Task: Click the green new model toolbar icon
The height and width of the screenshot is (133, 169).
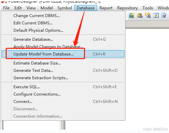Action: [132, 15]
